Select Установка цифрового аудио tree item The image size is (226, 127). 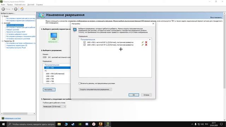point(17,34)
